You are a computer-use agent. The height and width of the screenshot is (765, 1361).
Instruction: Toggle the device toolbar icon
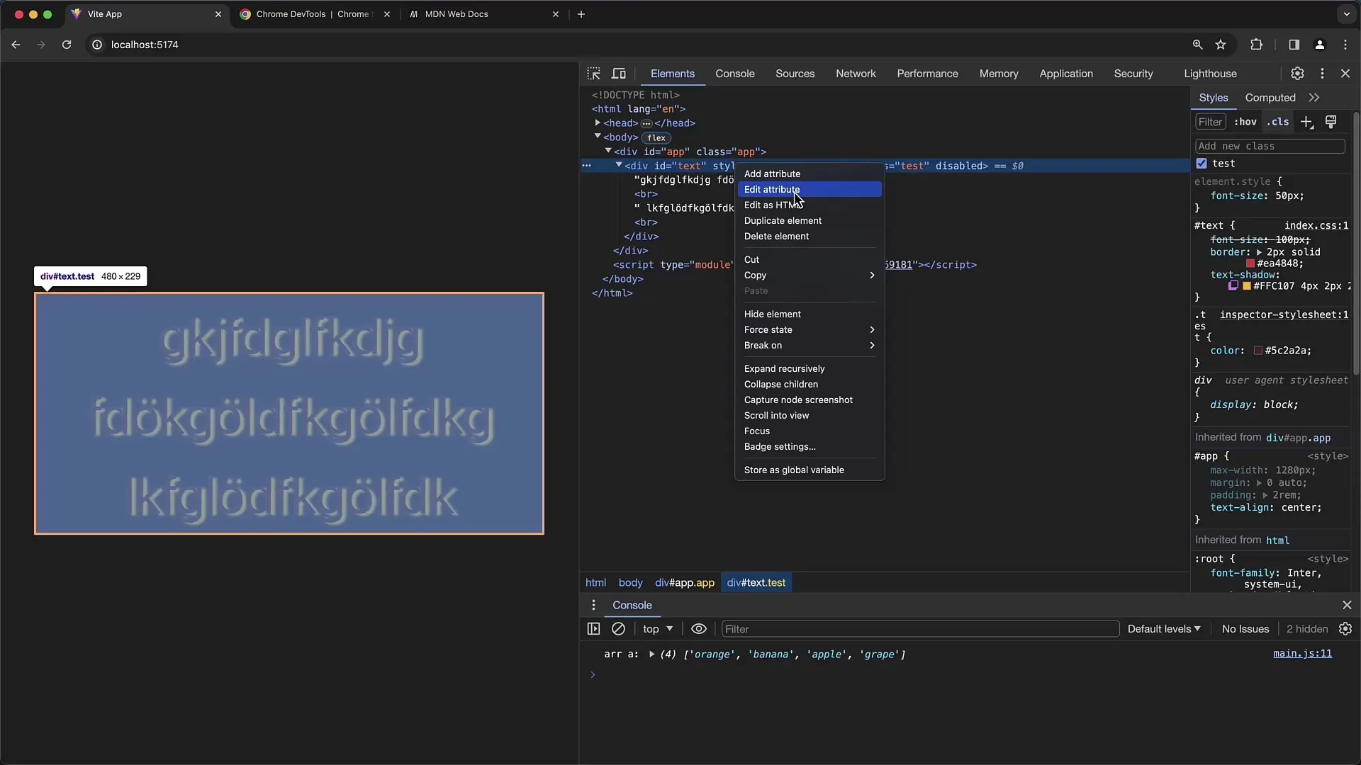tap(619, 74)
